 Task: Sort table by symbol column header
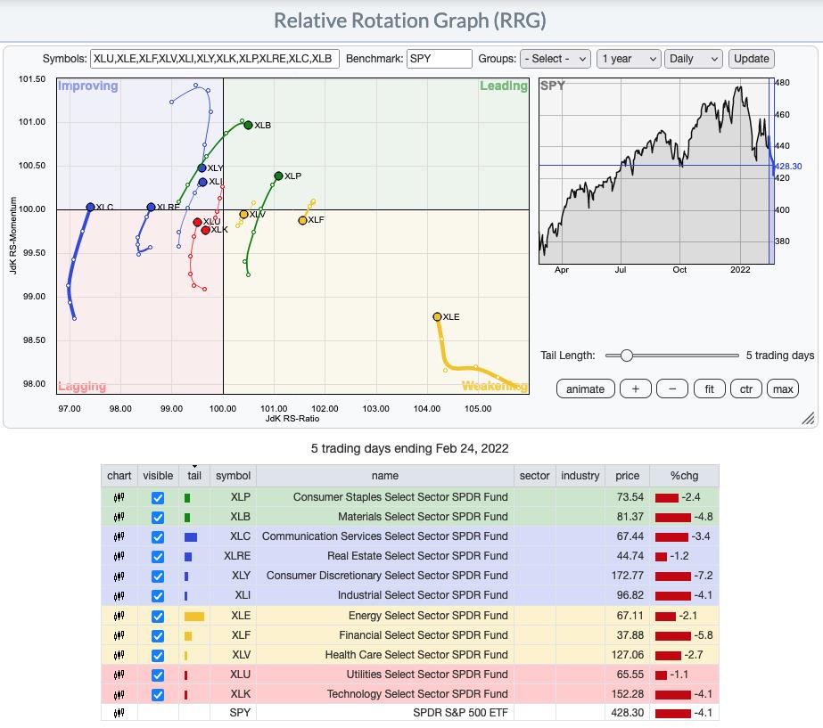pos(233,476)
